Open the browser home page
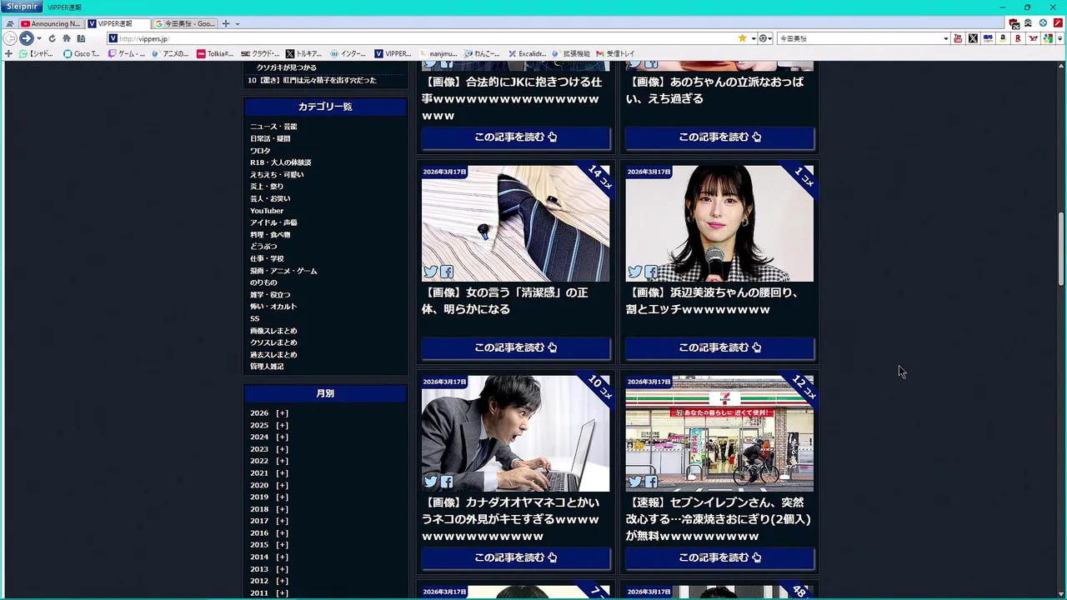 pos(67,38)
